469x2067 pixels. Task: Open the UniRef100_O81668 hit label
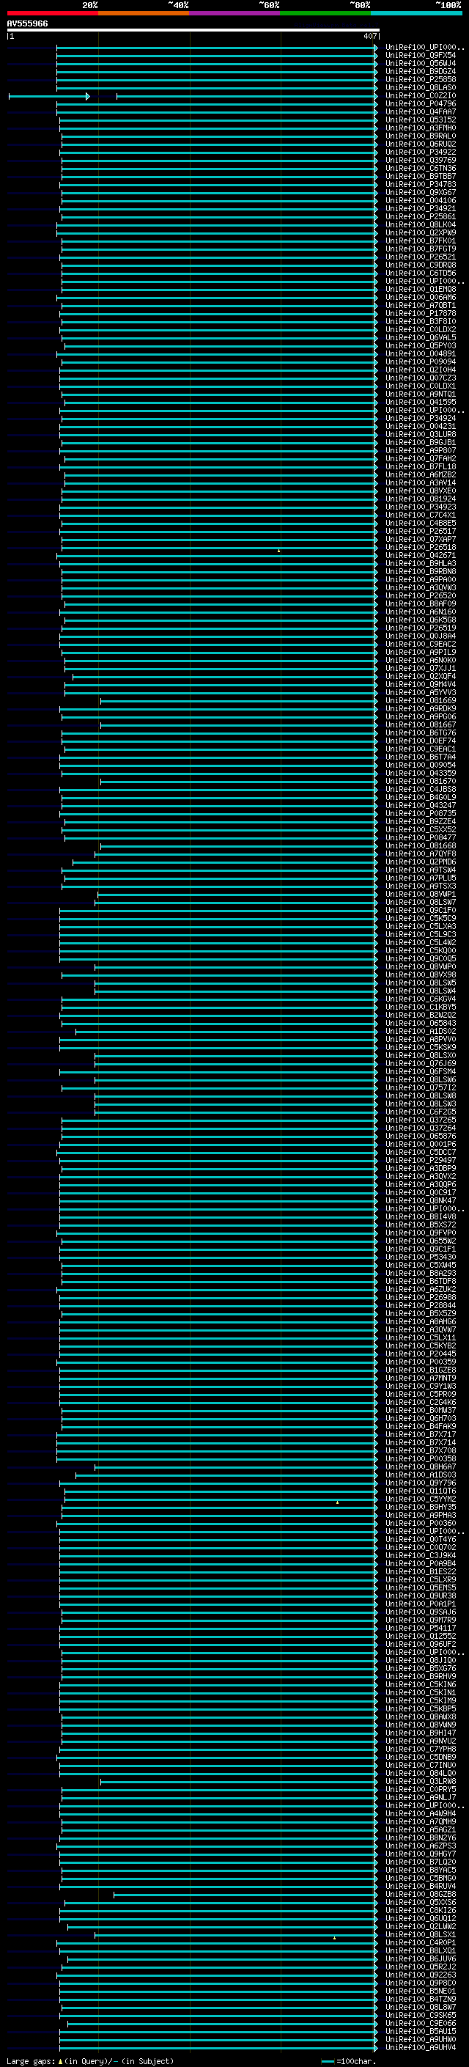click(x=421, y=845)
